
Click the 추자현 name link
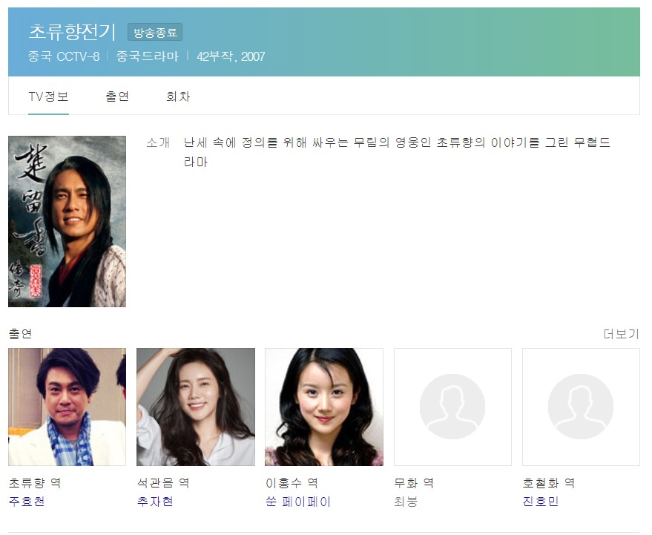[155, 502]
